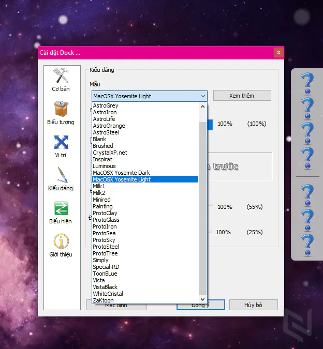Pick ProtoClay from the list
Image resolution: width=323 pixels, height=349 pixels.
(x=145, y=213)
